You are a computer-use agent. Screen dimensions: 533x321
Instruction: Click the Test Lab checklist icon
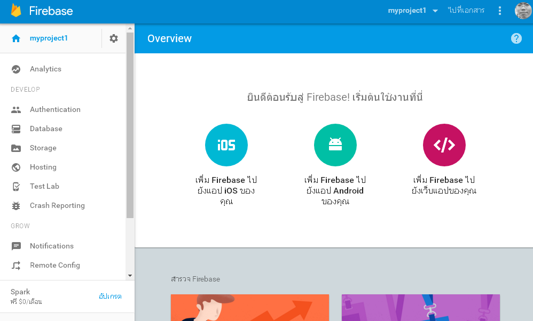(16, 187)
